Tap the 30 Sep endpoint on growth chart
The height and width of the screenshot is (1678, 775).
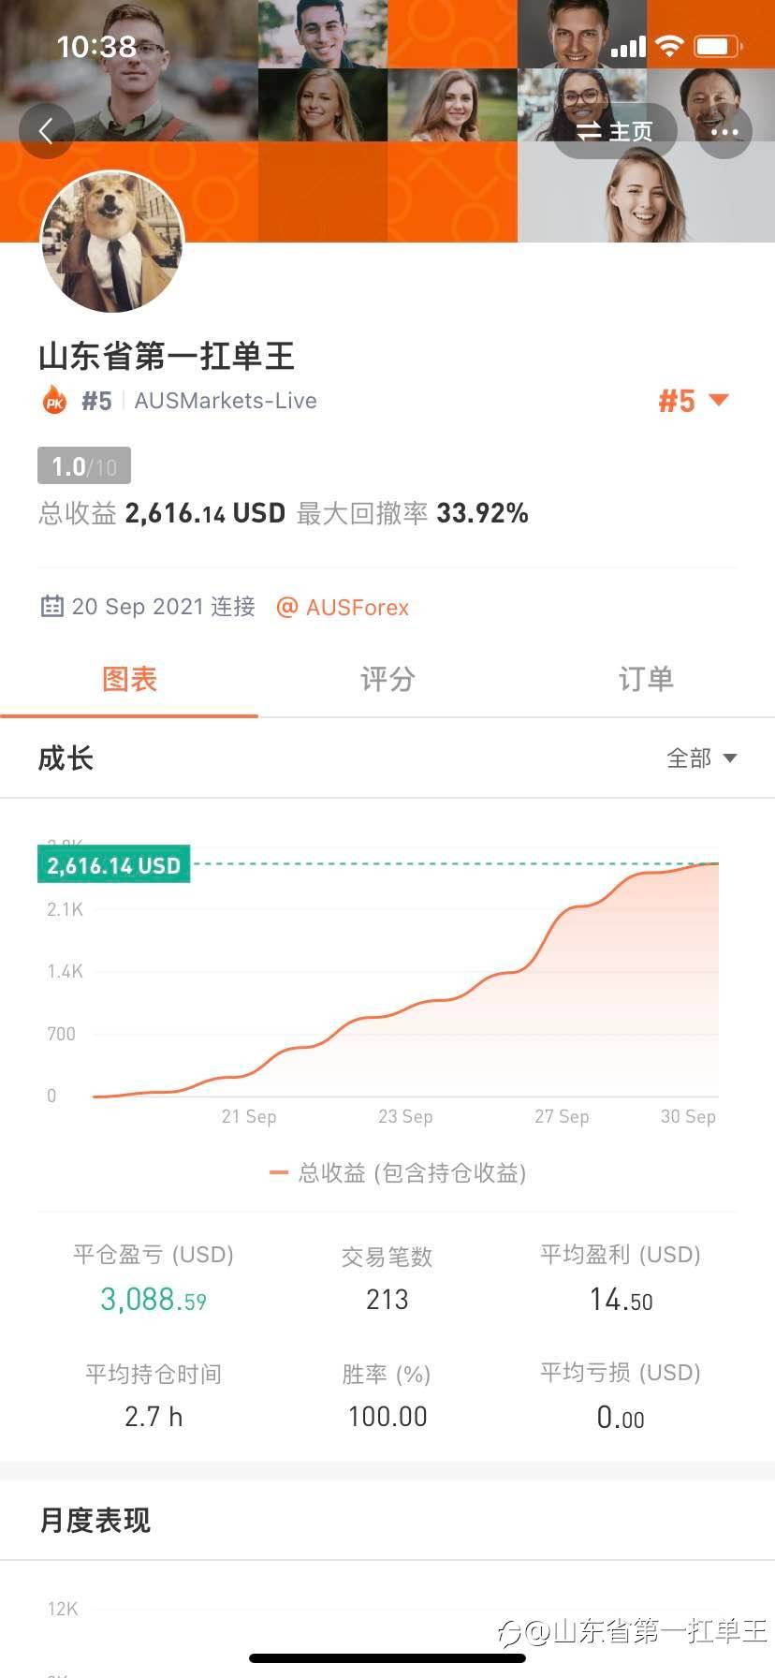coord(717,863)
